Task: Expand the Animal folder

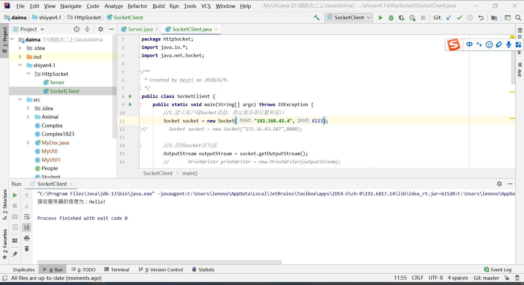Action: [28, 117]
